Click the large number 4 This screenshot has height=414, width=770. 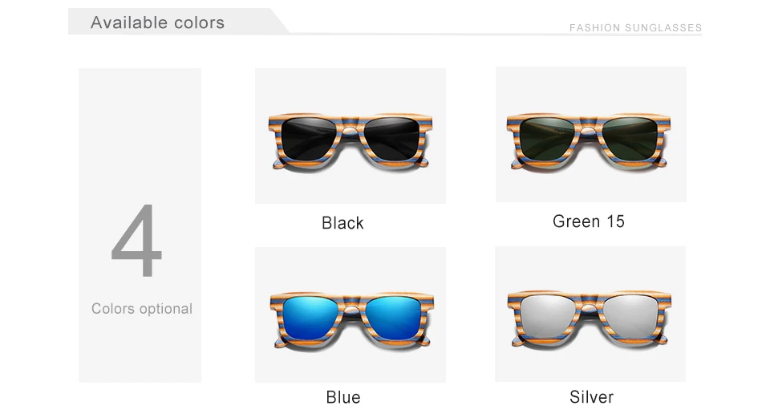click(x=136, y=241)
